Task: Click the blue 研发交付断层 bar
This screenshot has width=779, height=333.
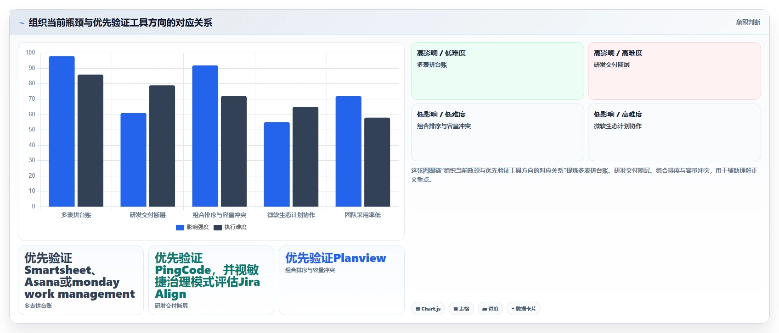Action: 133,160
